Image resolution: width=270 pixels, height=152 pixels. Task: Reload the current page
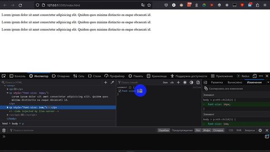click(20, 5)
